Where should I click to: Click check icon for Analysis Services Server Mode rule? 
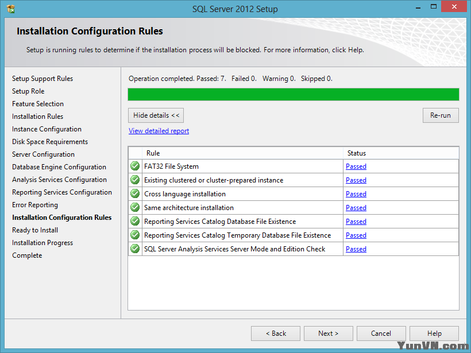tap(135, 249)
